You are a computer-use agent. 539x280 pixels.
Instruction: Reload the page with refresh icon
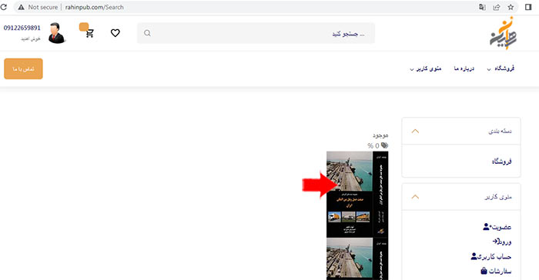(x=3, y=7)
